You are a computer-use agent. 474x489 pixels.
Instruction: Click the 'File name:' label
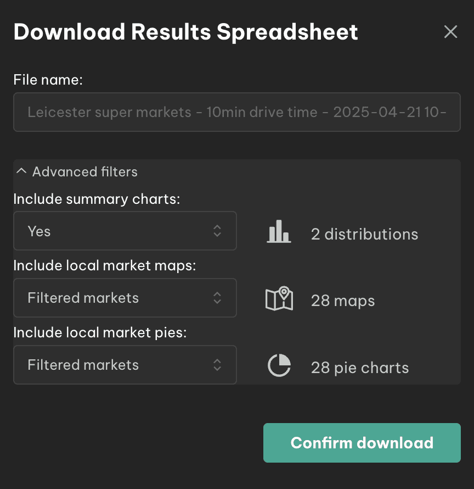[x=48, y=80]
